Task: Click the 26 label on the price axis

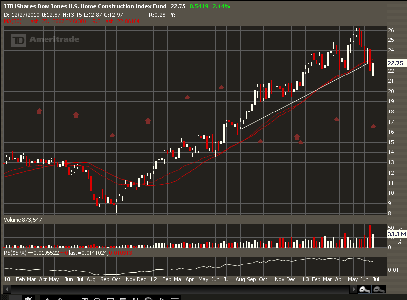Action: point(391,30)
